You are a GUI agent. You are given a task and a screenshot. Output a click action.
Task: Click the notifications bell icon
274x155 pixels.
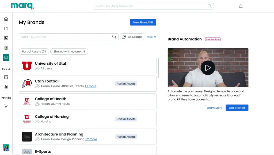tap(241, 6)
